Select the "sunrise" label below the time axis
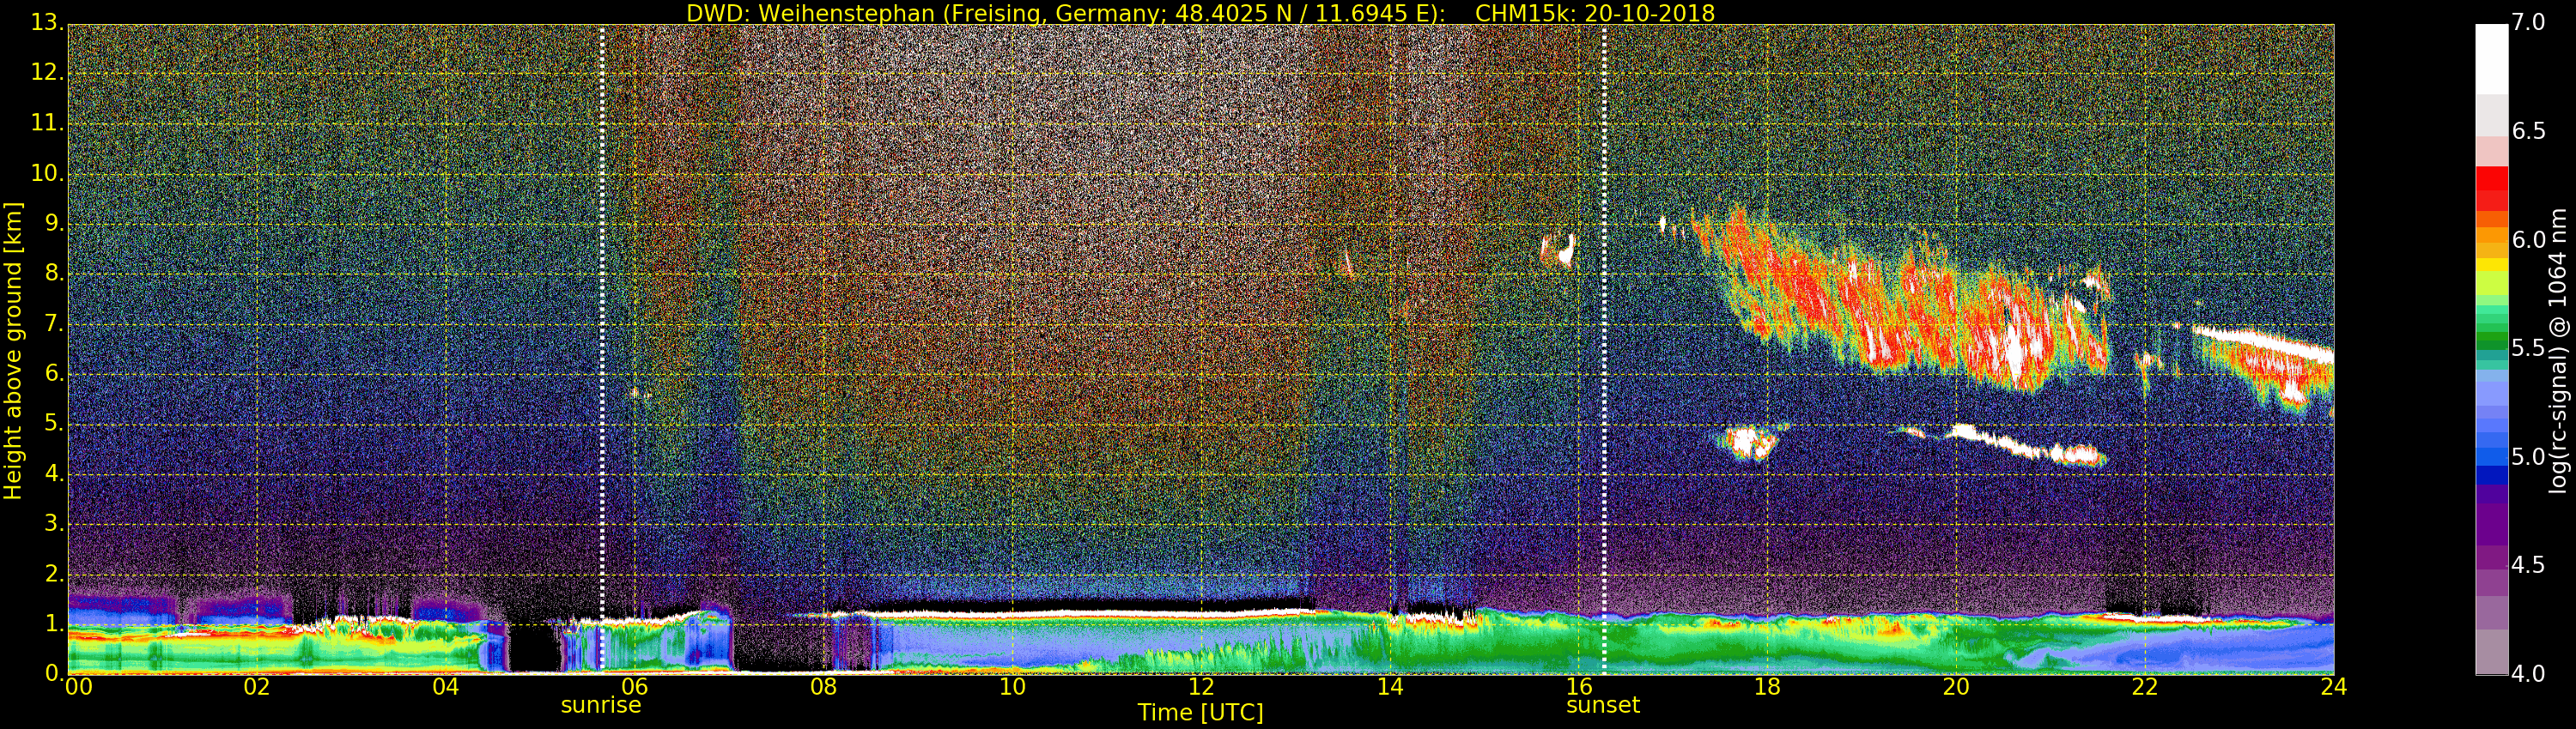 (601, 705)
